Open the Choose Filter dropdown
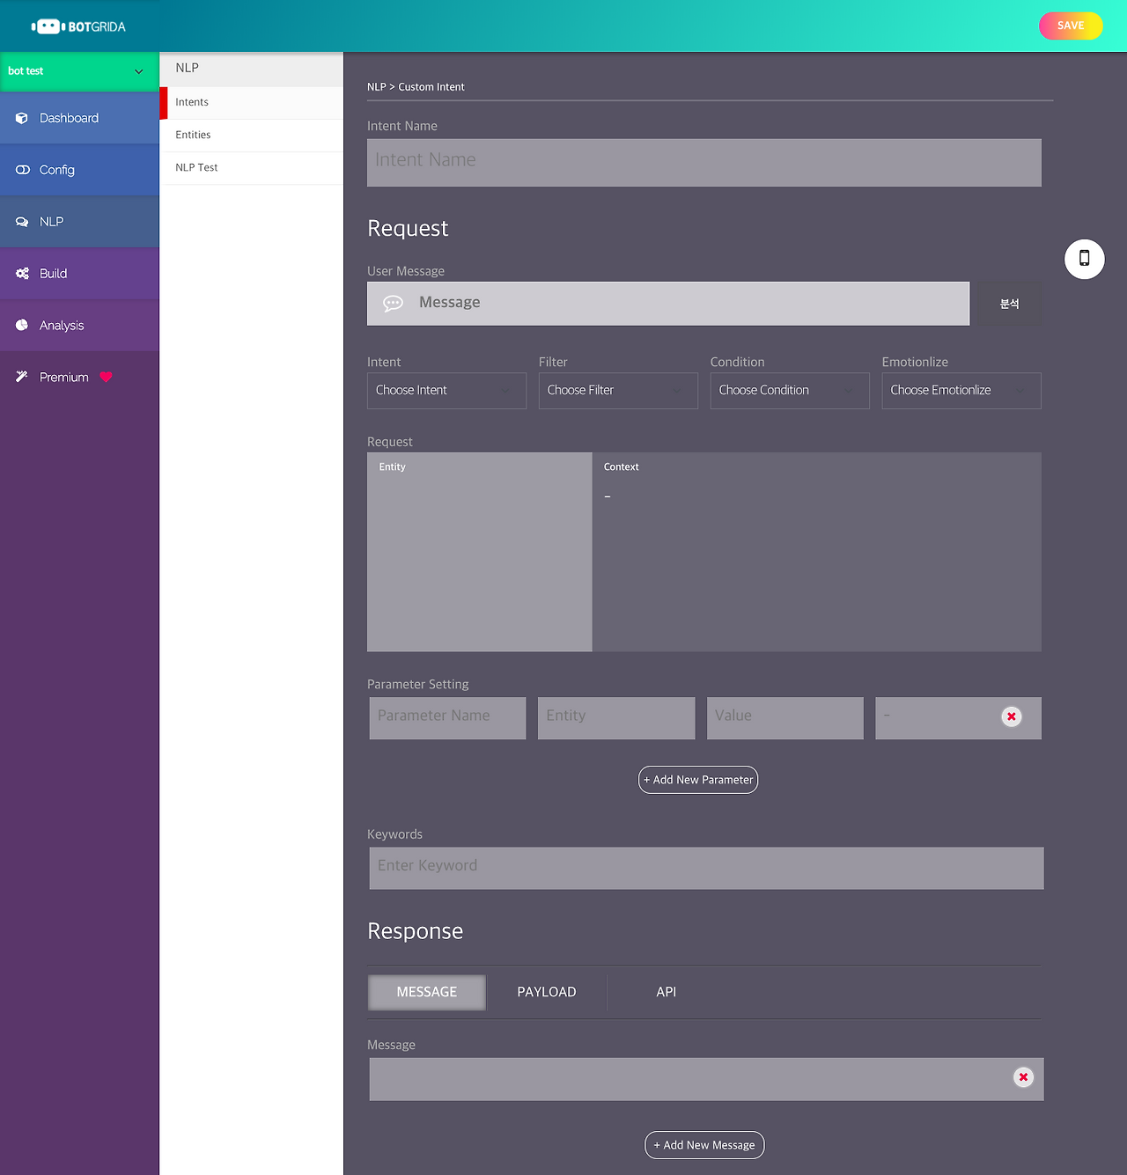The image size is (1127, 1175). 617,390
